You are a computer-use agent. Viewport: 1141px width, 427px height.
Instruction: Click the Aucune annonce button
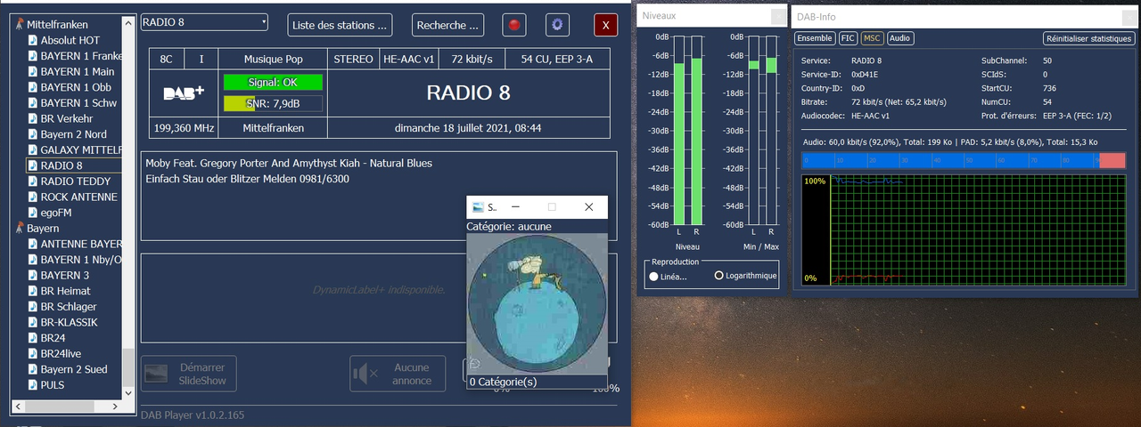click(x=398, y=374)
